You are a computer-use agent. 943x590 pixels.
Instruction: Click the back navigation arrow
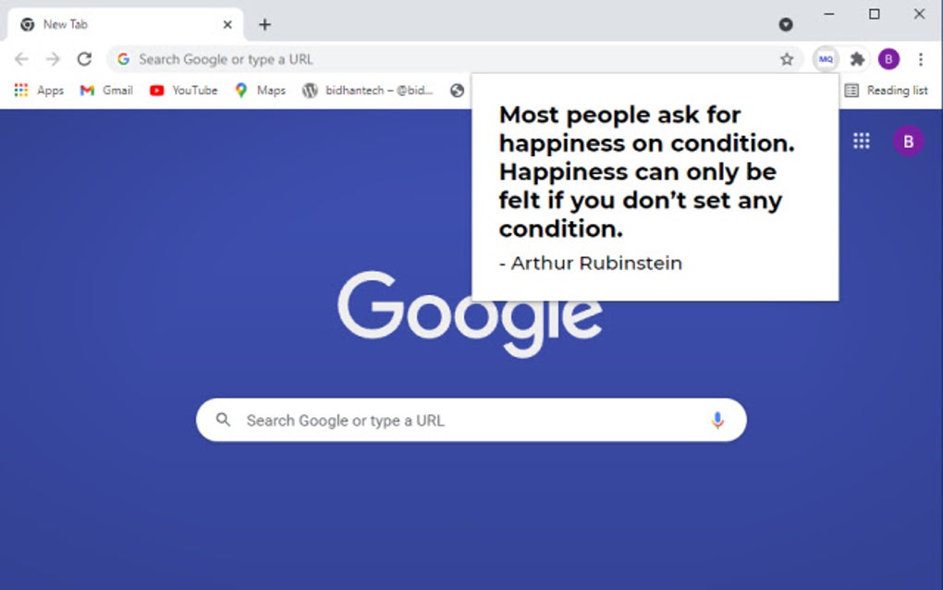tap(21, 59)
